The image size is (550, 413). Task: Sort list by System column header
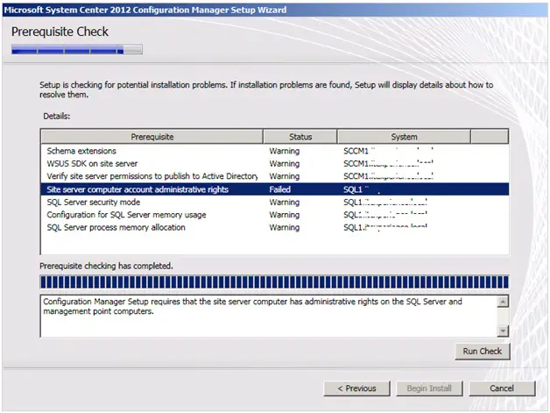404,137
